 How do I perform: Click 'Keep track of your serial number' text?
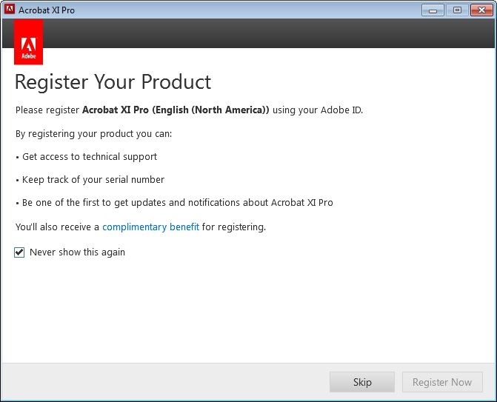[93, 180]
